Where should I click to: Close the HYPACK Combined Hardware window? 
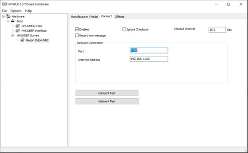click(241, 4)
